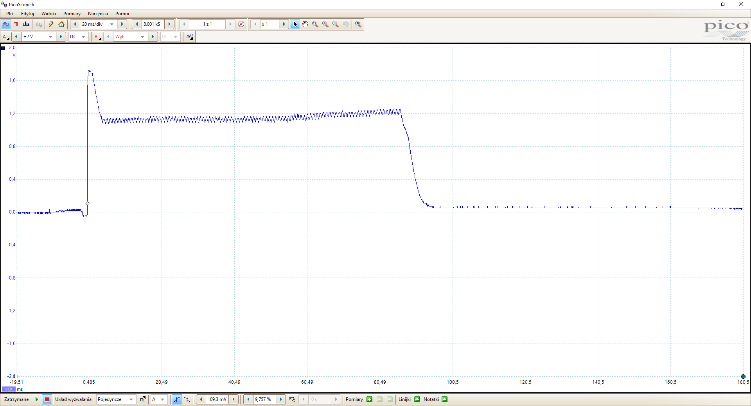Switch to Scope mode
Viewport: 751px width, 406px height.
(x=6, y=24)
